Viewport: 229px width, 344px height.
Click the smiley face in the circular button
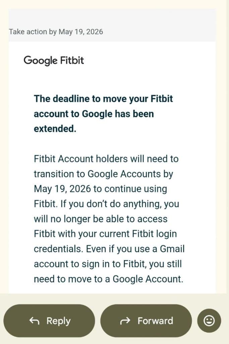(x=209, y=320)
